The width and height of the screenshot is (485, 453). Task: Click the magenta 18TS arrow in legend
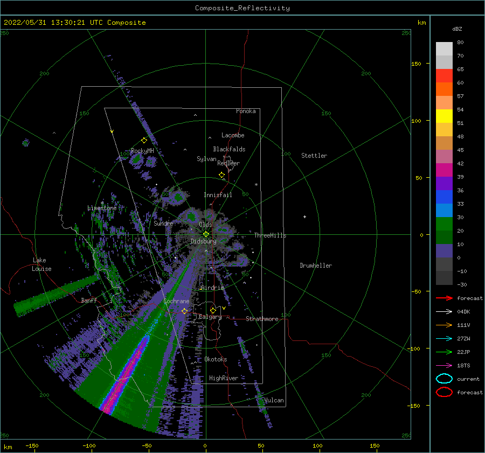444,366
